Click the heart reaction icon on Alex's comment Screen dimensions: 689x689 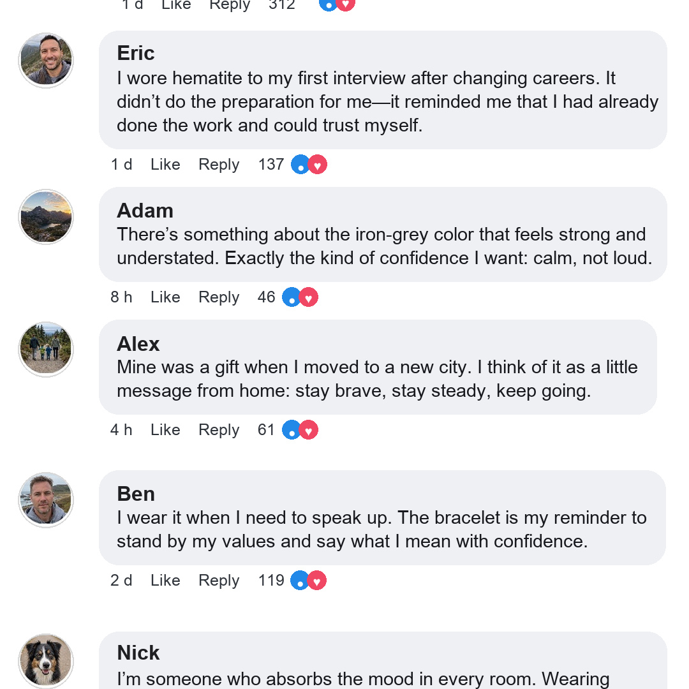[x=309, y=430]
